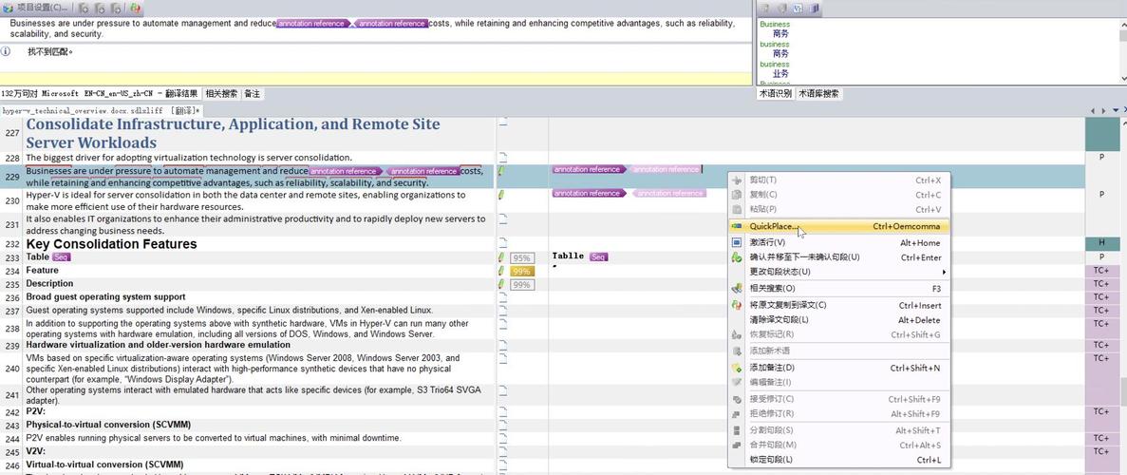Choose 相关搜索(O) F3 menu entry

click(838, 288)
